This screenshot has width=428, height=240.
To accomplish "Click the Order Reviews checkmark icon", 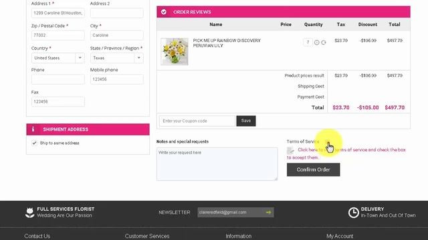I will pyautogui.click(x=164, y=12).
